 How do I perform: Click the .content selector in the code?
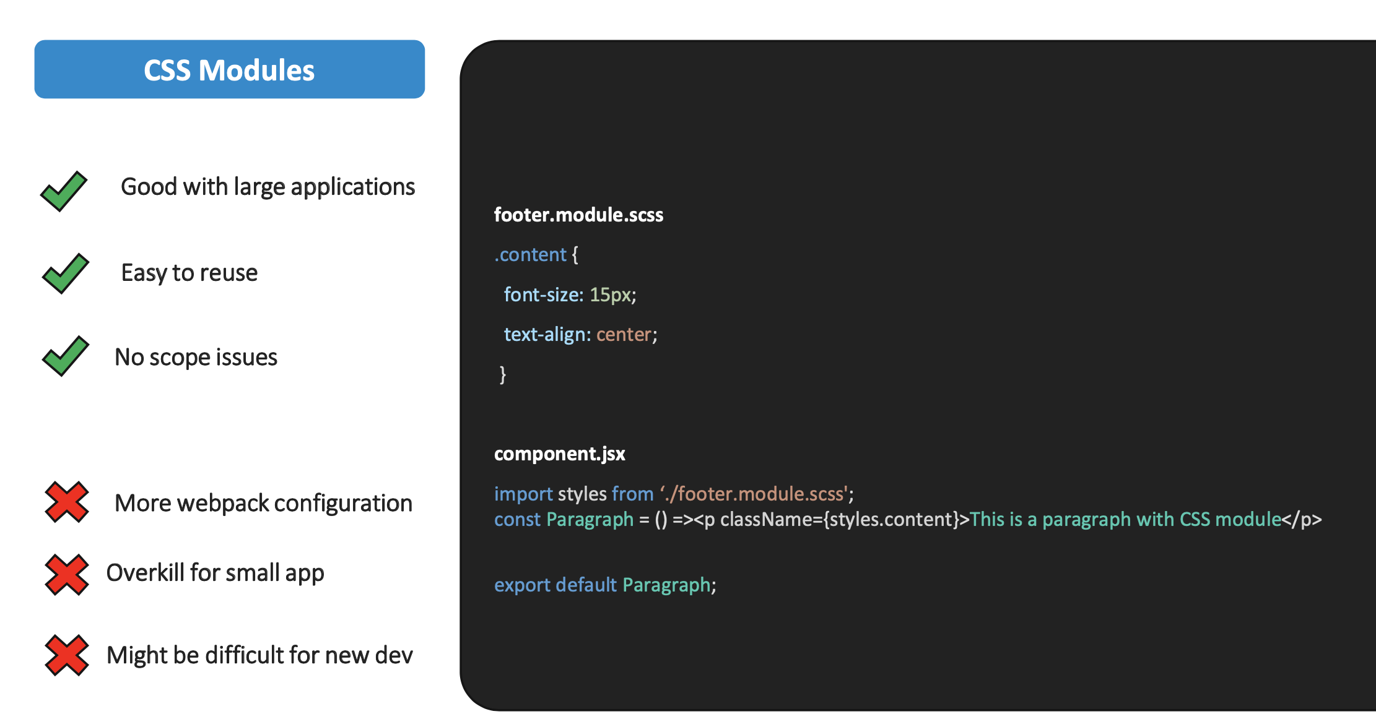click(531, 254)
